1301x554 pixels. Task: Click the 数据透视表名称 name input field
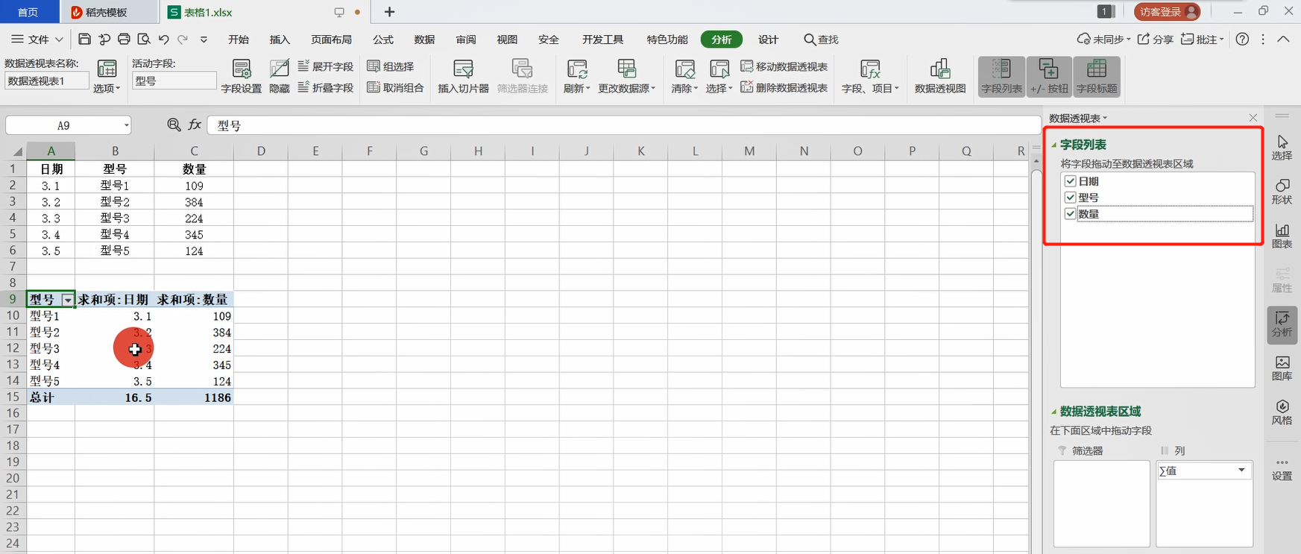tap(47, 81)
